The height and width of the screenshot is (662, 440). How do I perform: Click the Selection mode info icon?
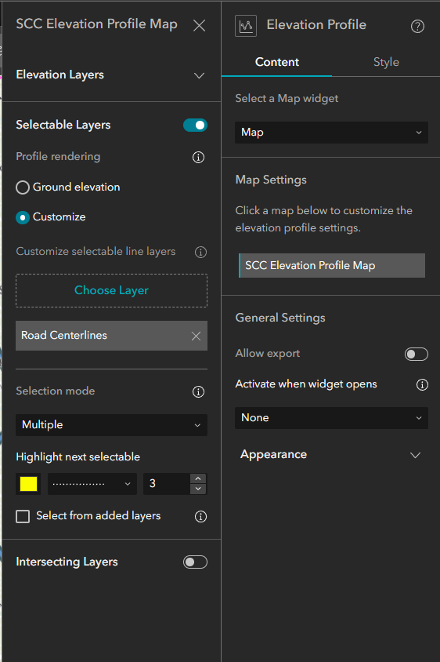(199, 391)
